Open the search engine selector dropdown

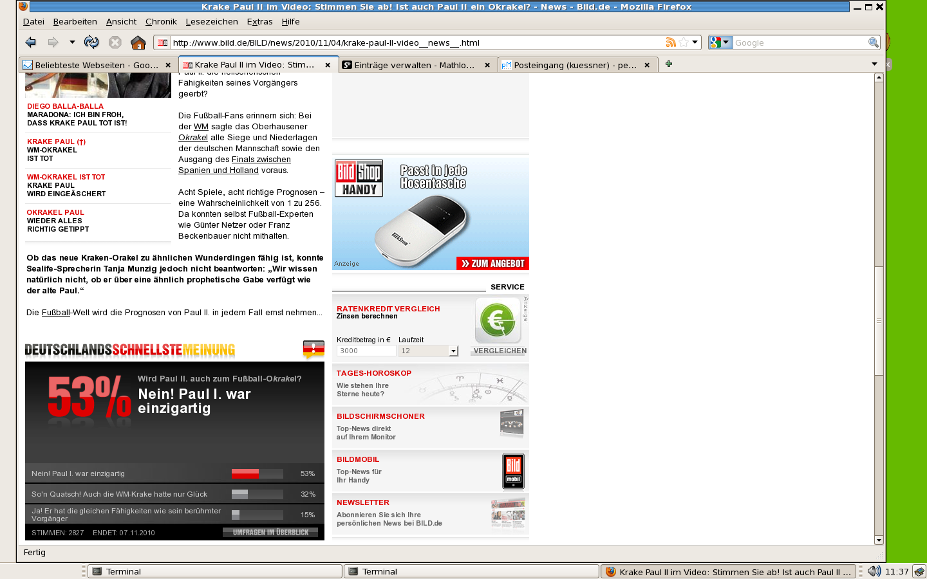720,42
